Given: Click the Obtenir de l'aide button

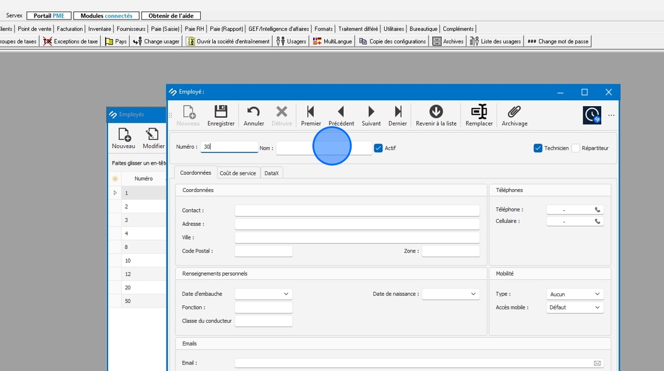Looking at the screenshot, I should coord(171,16).
